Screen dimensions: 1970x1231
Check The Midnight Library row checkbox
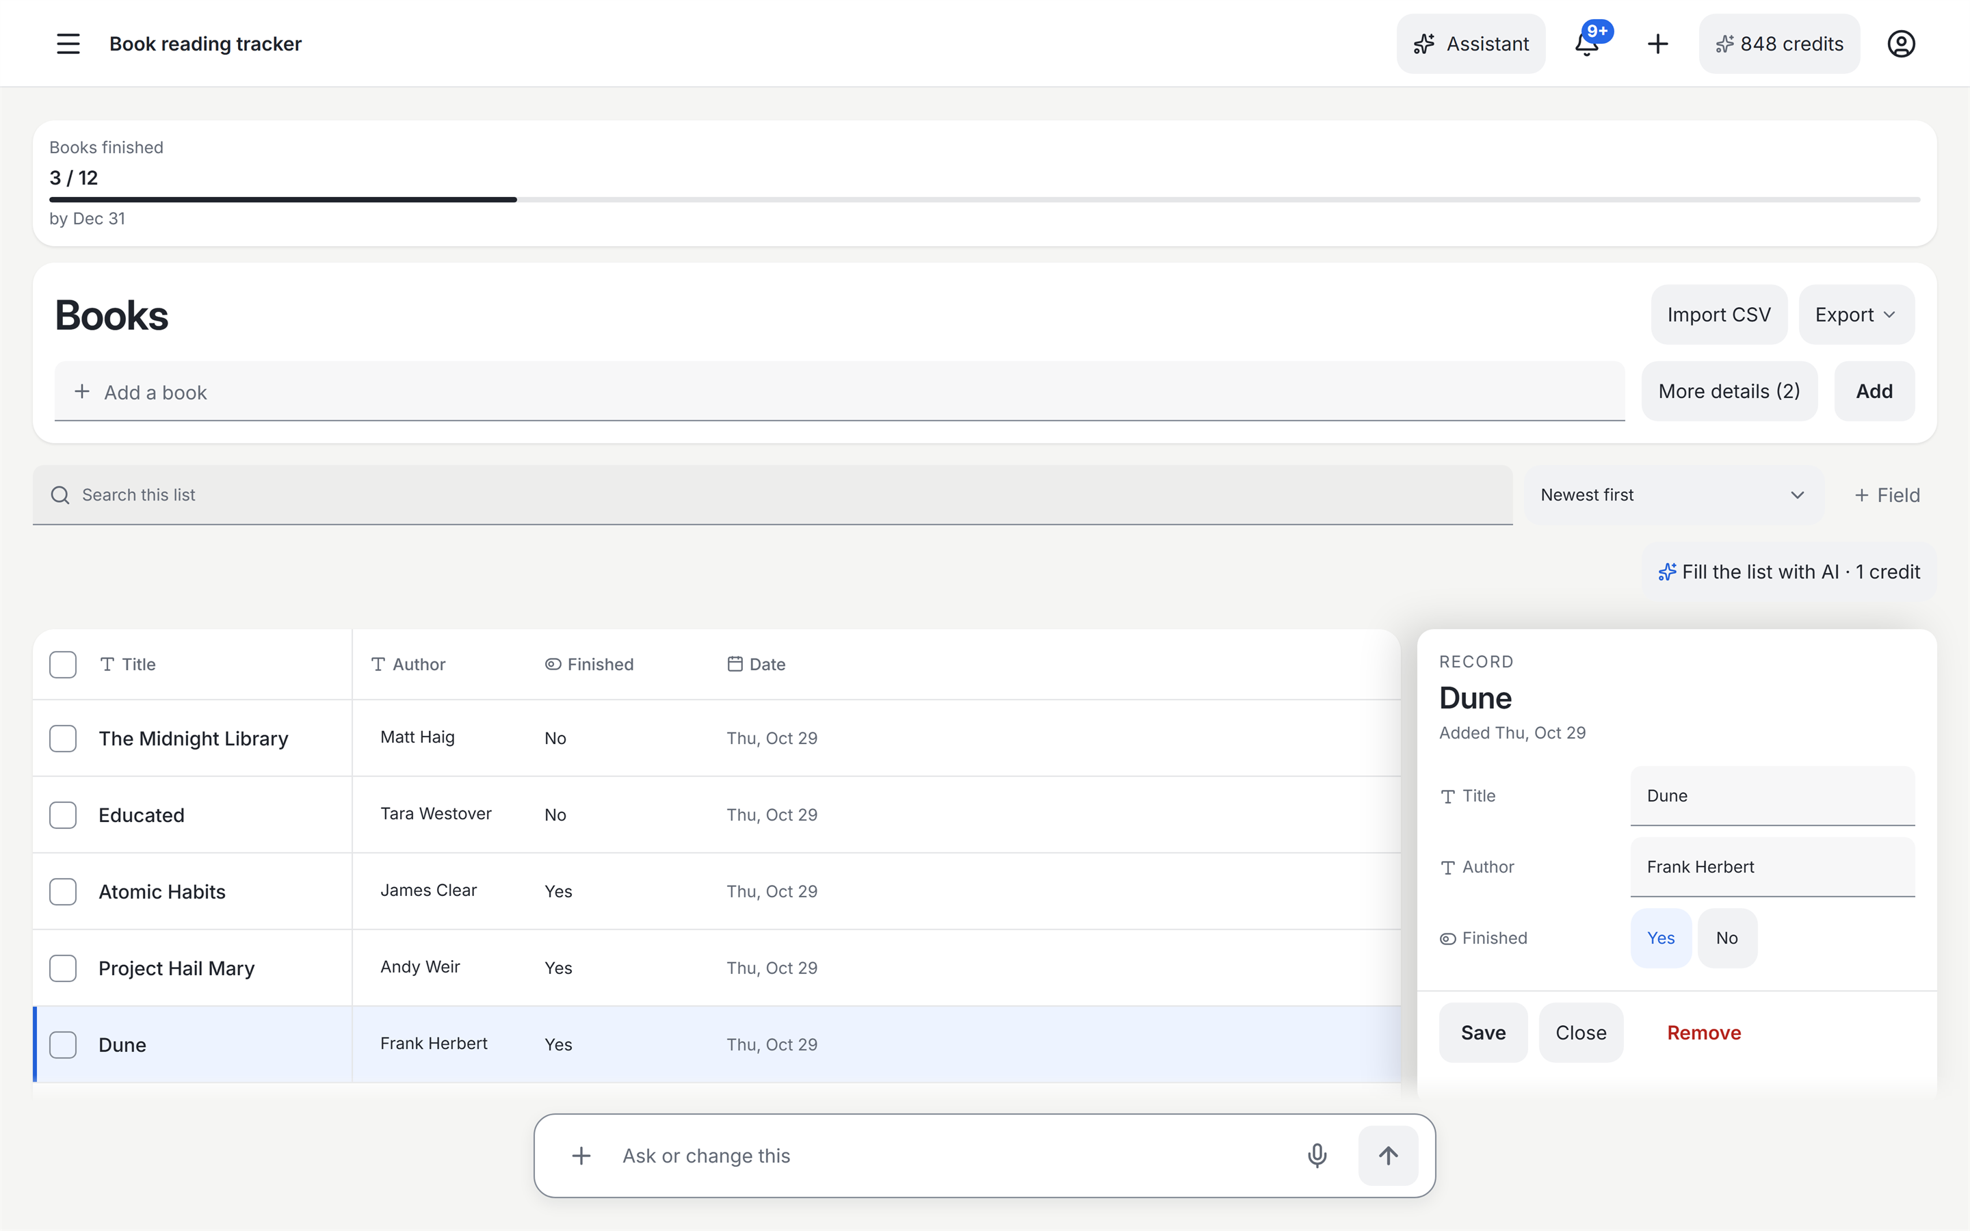63,739
